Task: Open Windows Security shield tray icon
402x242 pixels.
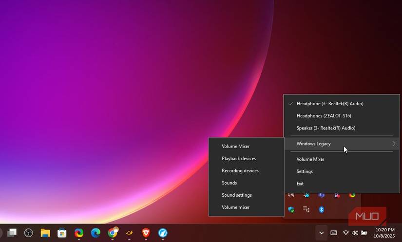Action: point(291,209)
